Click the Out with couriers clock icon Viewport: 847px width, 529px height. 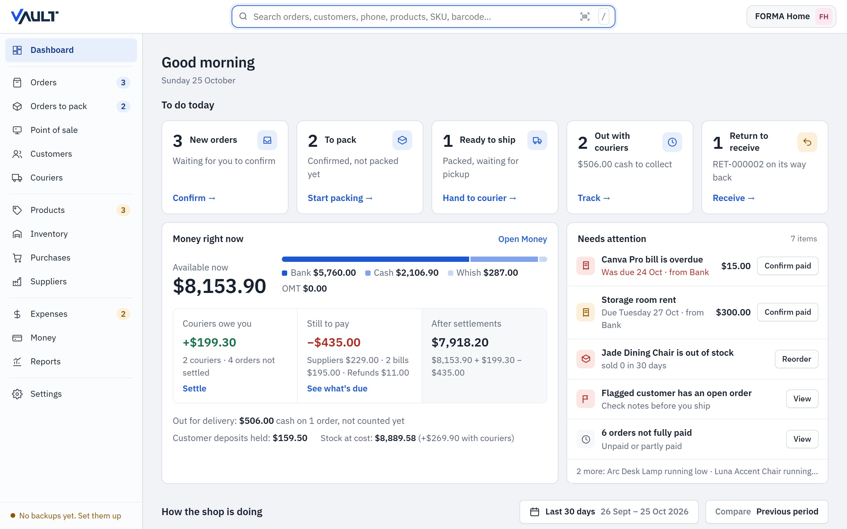672,142
